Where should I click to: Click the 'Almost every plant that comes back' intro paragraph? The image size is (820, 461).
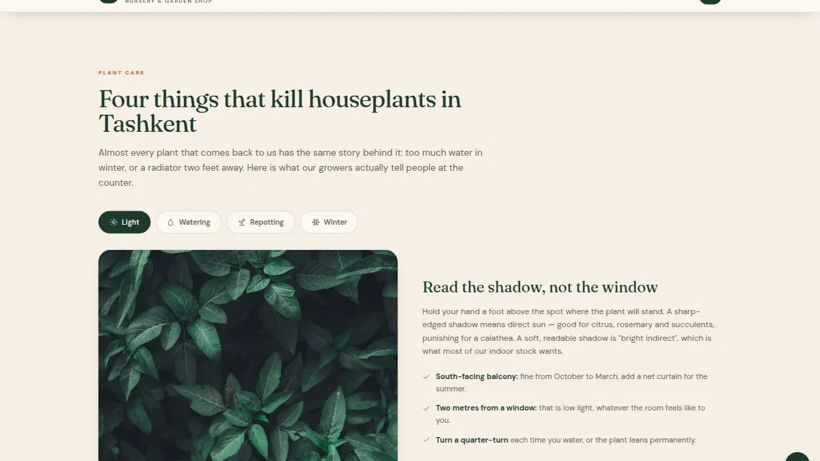290,167
